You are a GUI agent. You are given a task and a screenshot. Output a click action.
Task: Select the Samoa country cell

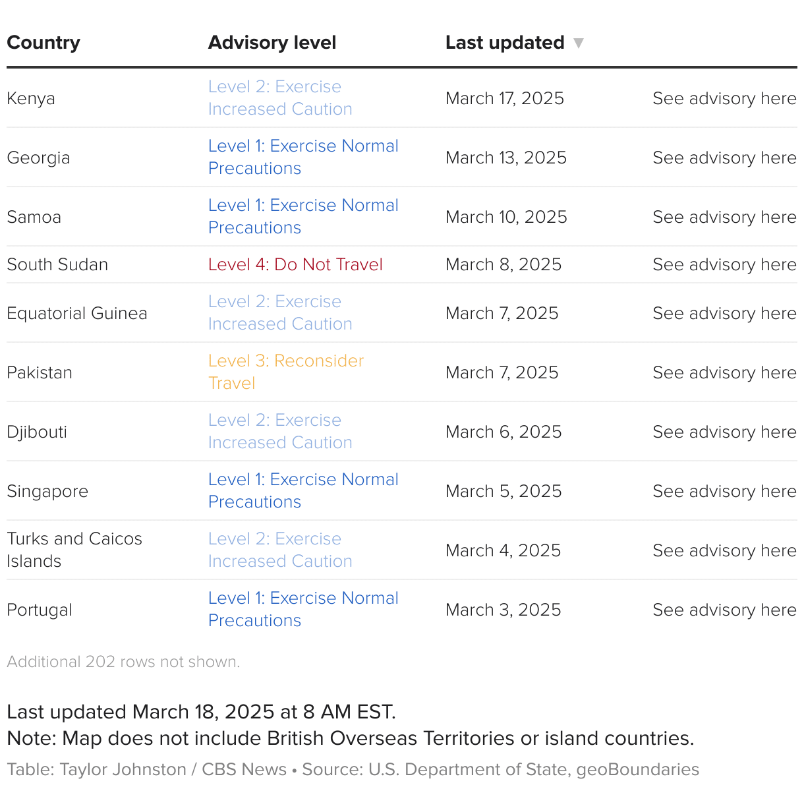point(34,217)
